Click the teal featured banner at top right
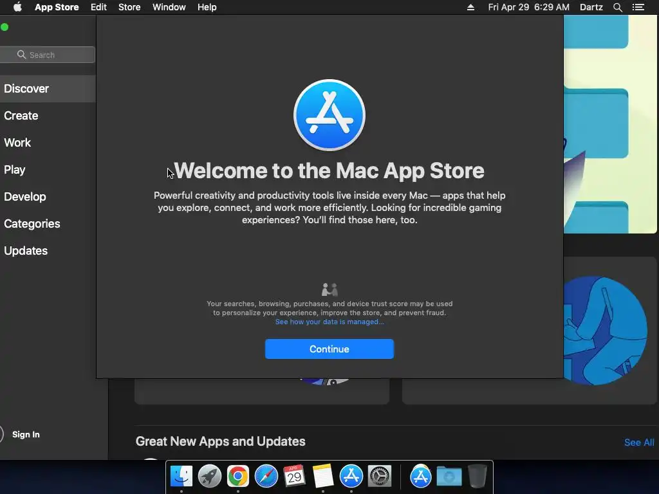 coord(610,124)
